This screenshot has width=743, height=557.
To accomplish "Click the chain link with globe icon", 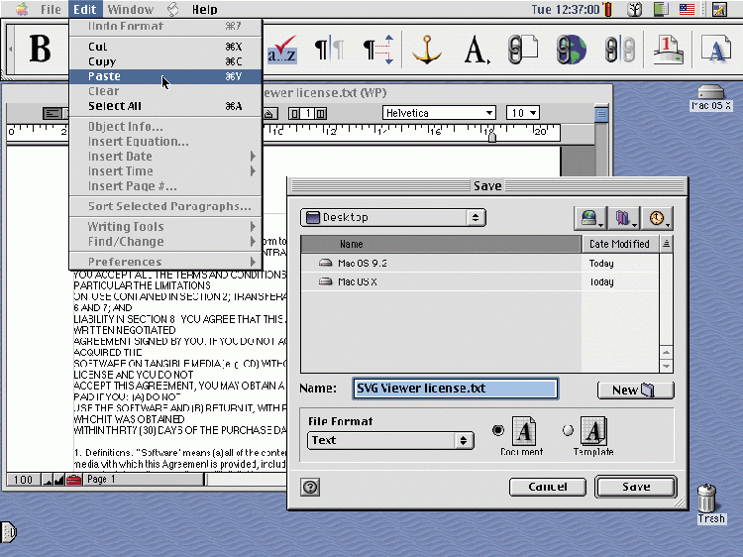I will tap(571, 50).
